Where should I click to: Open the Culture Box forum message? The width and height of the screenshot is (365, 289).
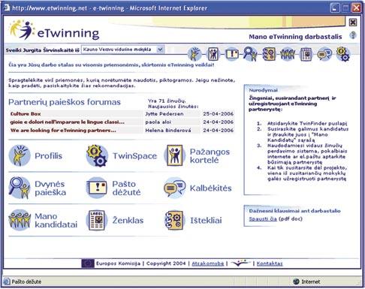26,114
